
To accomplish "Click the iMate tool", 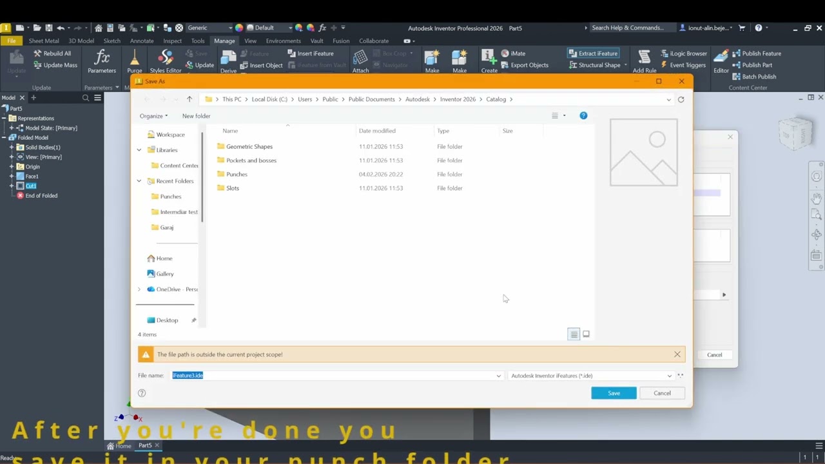I will coord(513,53).
